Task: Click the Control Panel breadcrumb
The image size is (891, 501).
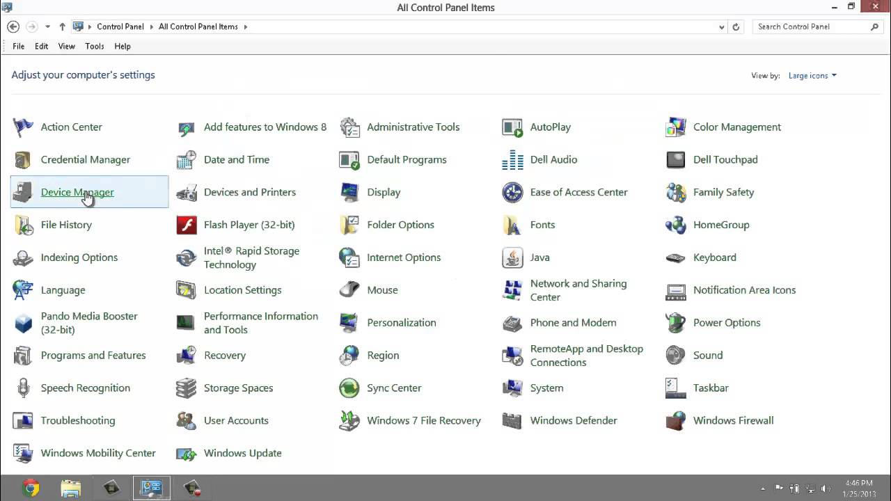Action: click(120, 27)
